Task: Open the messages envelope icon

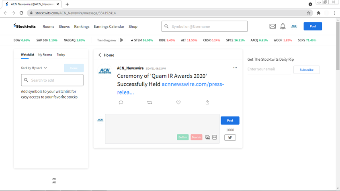Action: [272, 26]
